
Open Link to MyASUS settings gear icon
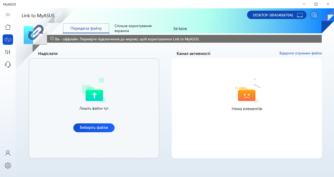tap(314, 15)
